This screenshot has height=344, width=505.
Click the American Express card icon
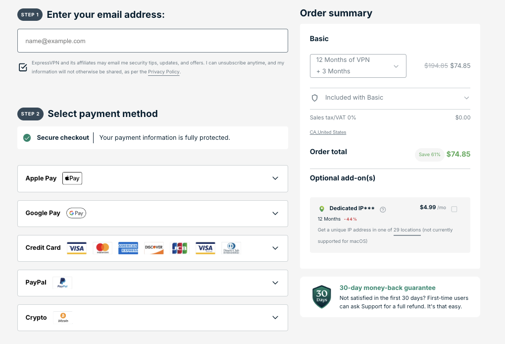tap(128, 248)
